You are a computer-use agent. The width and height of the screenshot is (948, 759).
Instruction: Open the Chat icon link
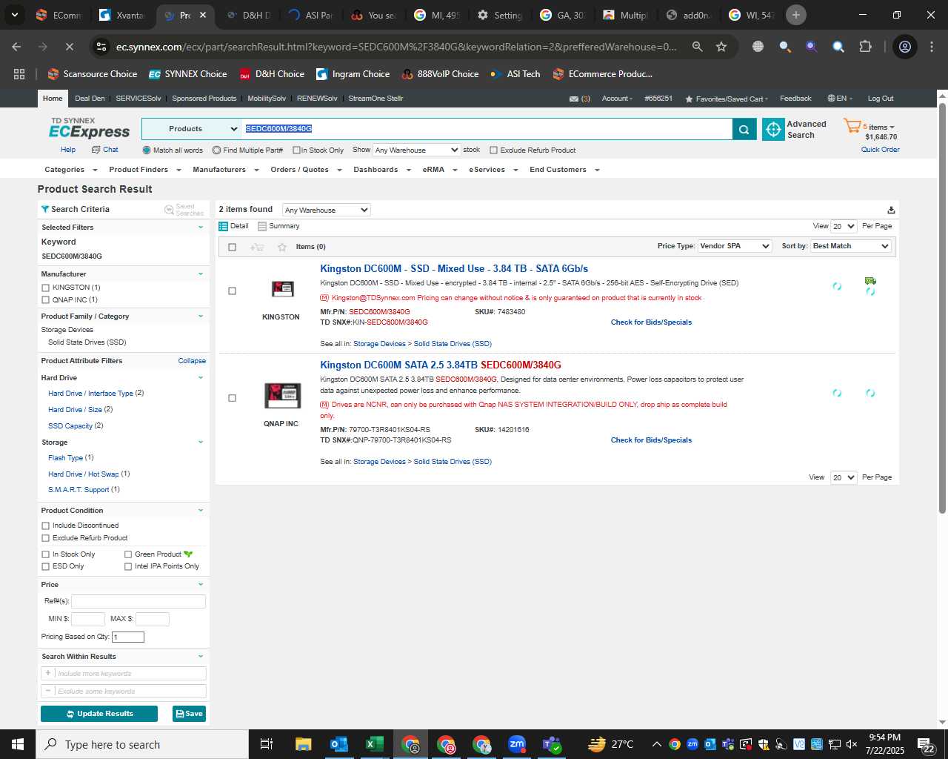point(96,150)
